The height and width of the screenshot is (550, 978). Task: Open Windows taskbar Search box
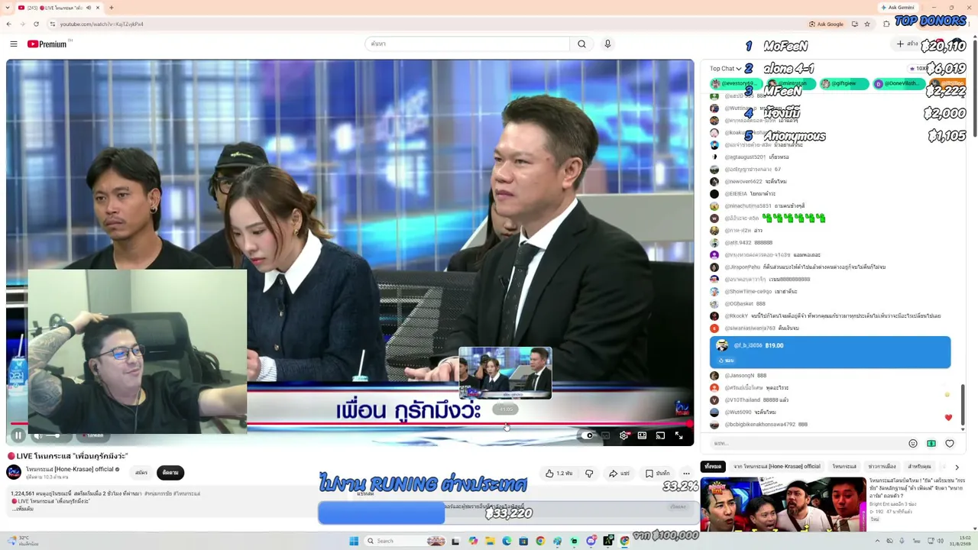[403, 541]
